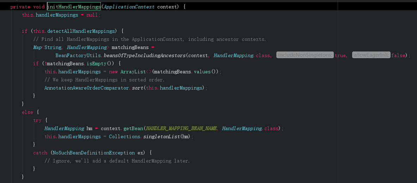Click the try keyword
The width and height of the screenshot is (417, 183).
[x=37, y=120]
